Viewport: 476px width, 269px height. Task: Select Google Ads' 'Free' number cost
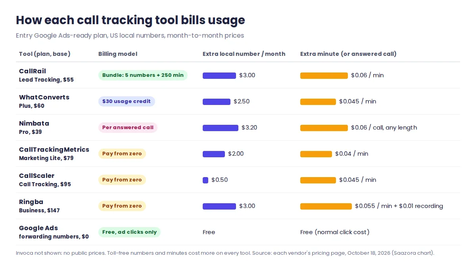[209, 232]
